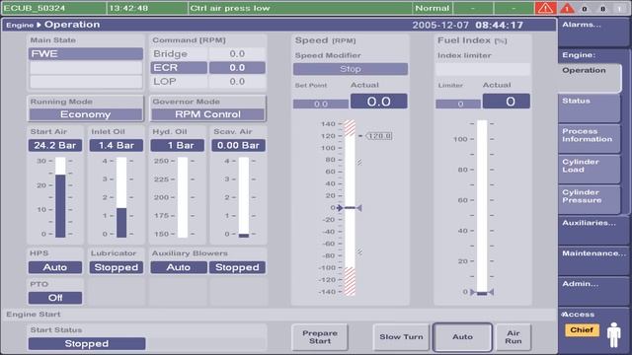Click the 13:42:48 alarm time
Viewport: 632px width, 355px height.
point(128,8)
